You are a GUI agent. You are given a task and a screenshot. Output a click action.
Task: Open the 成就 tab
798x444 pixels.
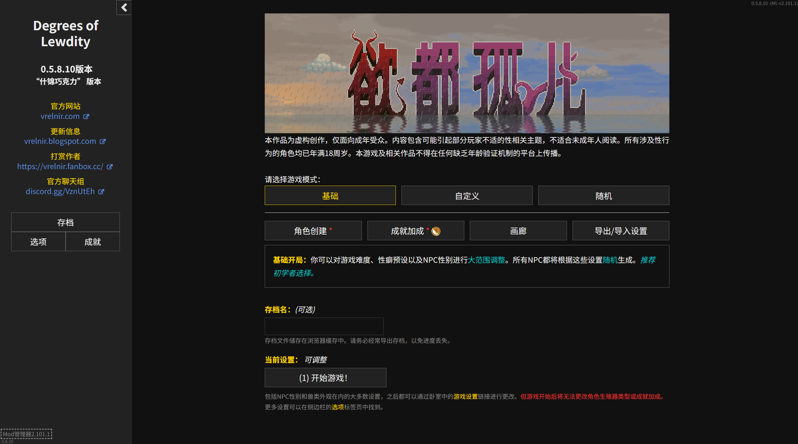tap(92, 242)
